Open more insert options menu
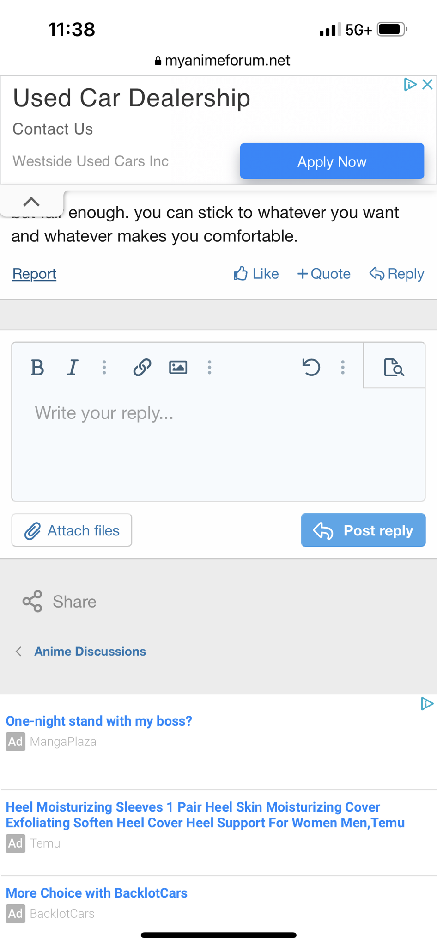 pos(210,368)
